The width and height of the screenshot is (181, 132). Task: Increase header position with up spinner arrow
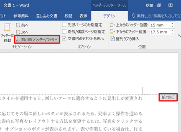click(172, 24)
